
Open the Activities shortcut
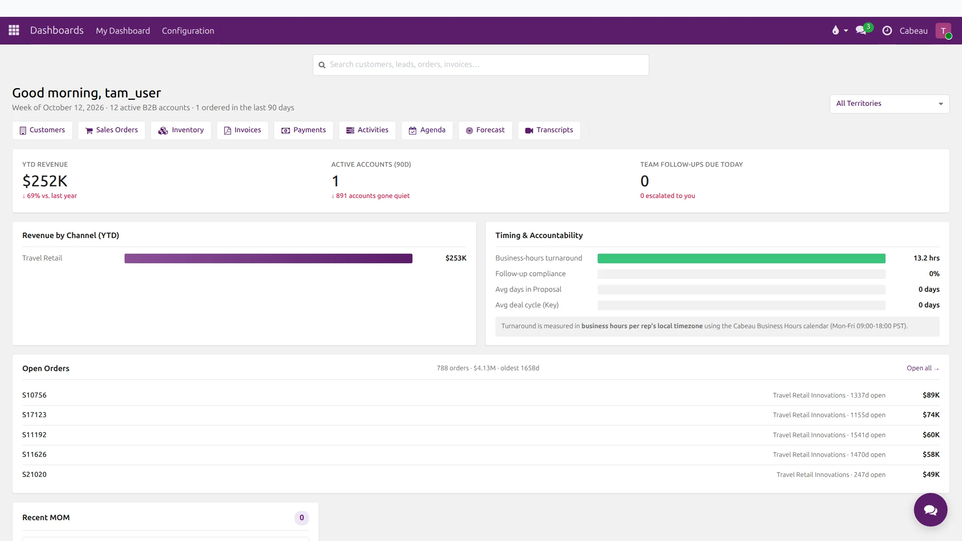click(367, 130)
